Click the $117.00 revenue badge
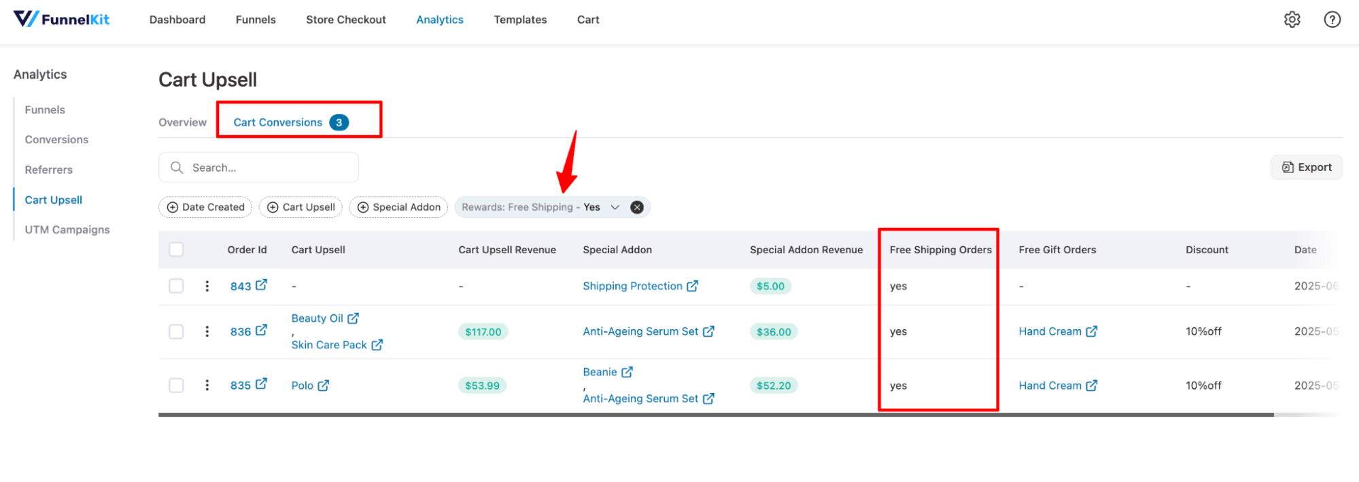The image size is (1359, 482). 483,332
